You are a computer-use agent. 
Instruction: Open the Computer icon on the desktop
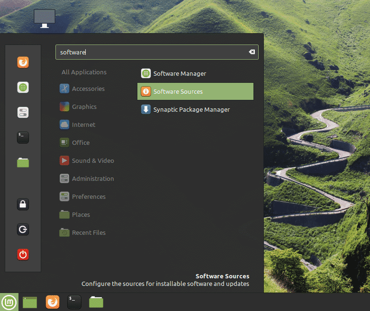(x=45, y=18)
